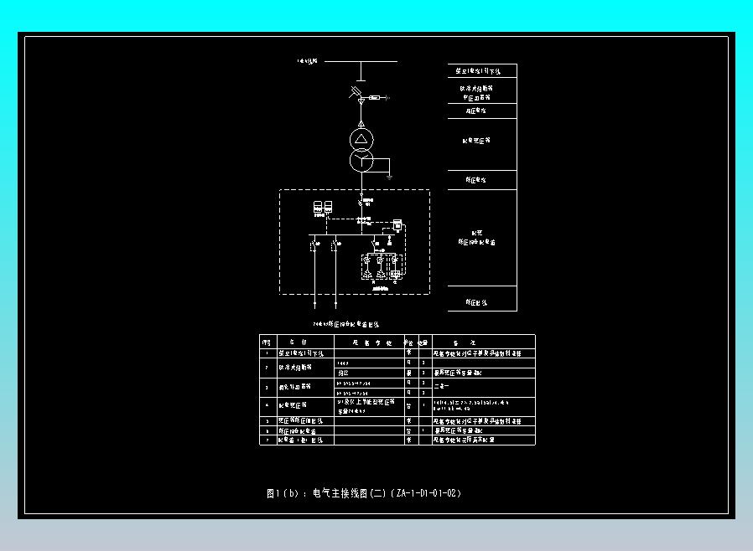Select the delta winding circle of transformer
The image size is (753, 551).
tap(361, 140)
